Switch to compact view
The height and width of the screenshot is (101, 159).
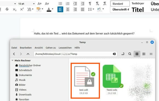(151, 54)
